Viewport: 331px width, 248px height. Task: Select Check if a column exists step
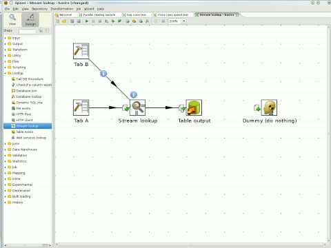coord(32,85)
